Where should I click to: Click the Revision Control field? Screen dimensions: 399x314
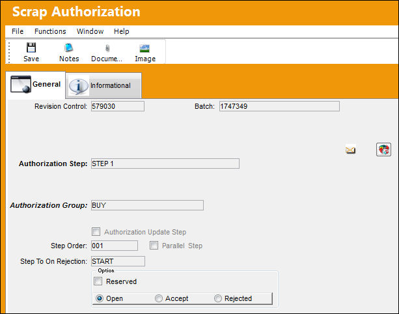[x=118, y=106]
